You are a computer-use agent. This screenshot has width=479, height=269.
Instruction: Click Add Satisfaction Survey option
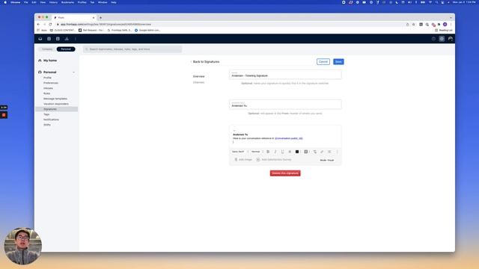tap(274, 159)
